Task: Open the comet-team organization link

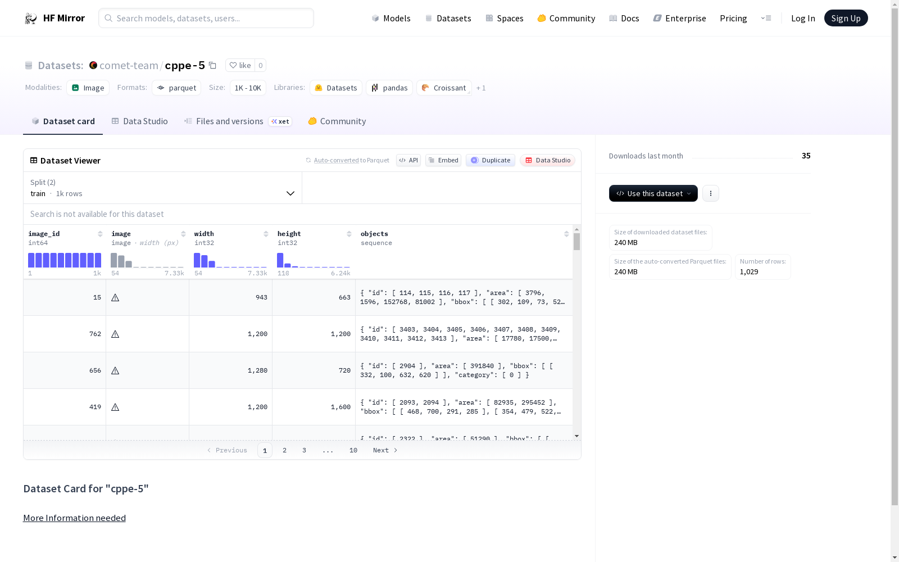Action: [x=129, y=65]
